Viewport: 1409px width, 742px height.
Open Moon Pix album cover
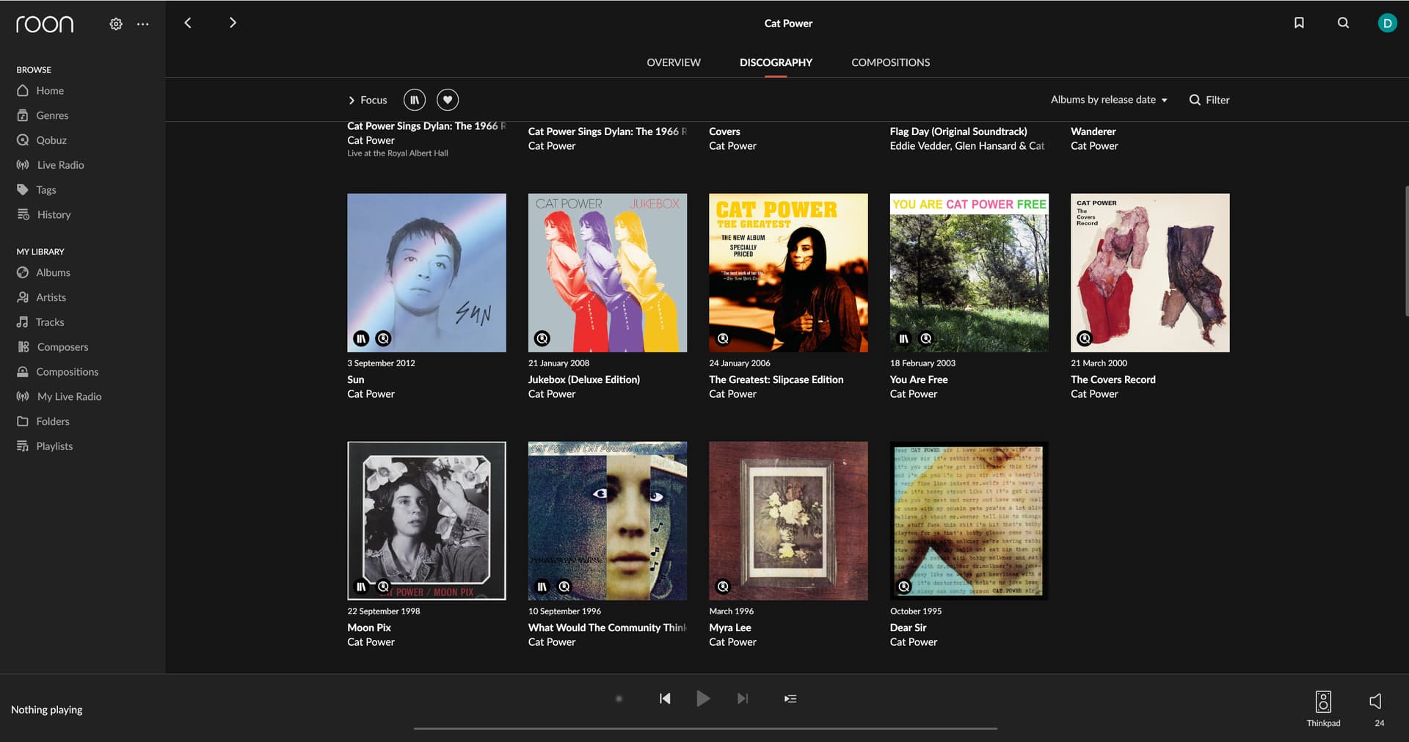pos(426,521)
